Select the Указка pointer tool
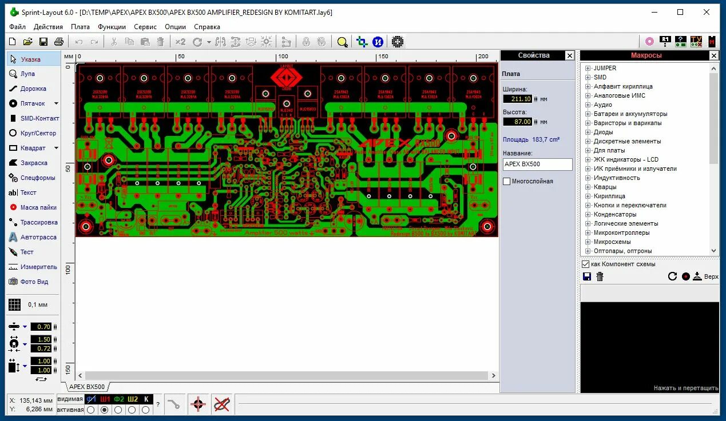Screen dimensions: 726x421 click(x=33, y=59)
